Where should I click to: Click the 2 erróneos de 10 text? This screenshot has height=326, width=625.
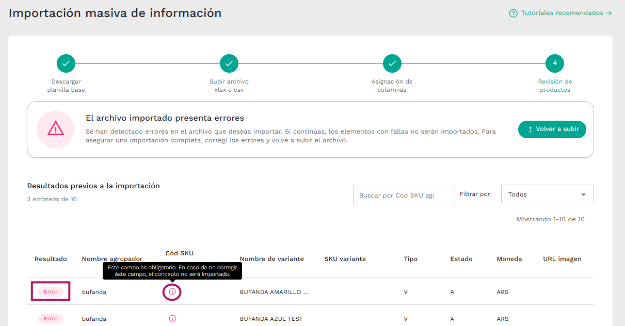tap(52, 199)
